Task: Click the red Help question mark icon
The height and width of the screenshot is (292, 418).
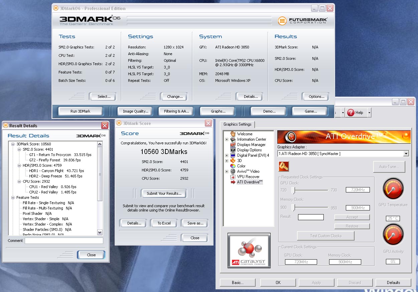Action: pos(351,113)
